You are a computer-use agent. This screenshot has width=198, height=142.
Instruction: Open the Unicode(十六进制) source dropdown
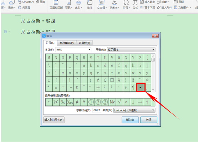(134, 110)
